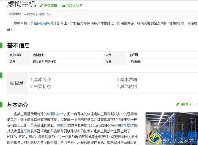This screenshot has height=145, width=198.
Task: Jump to 4 其他资料 in contents
Action: 127,86
